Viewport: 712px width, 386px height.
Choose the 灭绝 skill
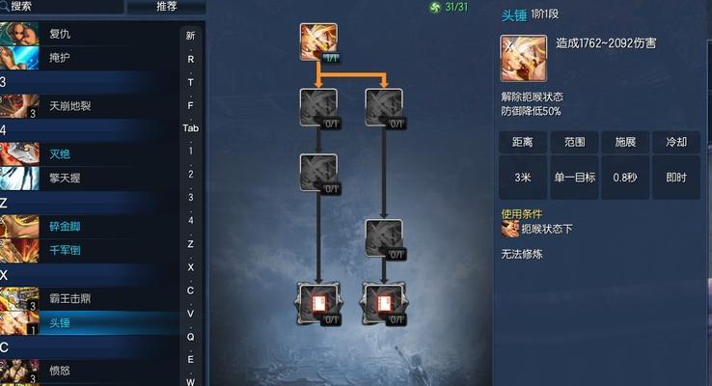pos(90,154)
